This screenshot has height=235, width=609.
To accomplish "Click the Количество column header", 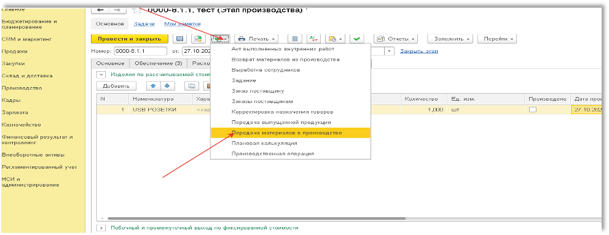I will tap(424, 99).
